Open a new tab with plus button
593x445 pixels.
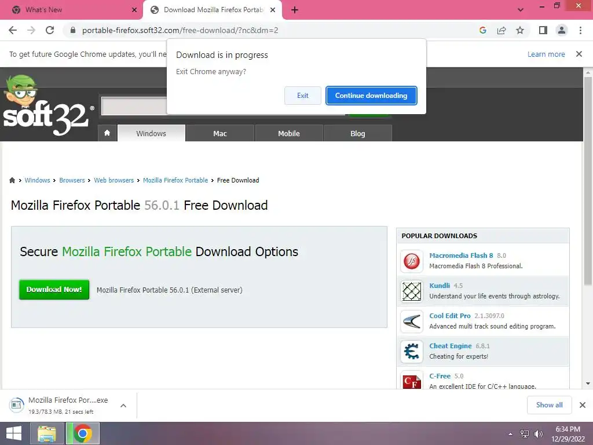click(295, 10)
